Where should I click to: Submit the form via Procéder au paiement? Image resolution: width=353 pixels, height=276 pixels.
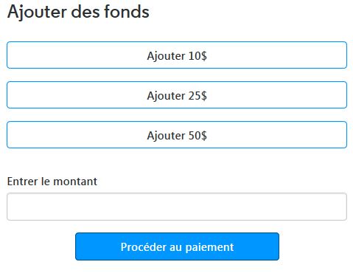click(x=177, y=246)
